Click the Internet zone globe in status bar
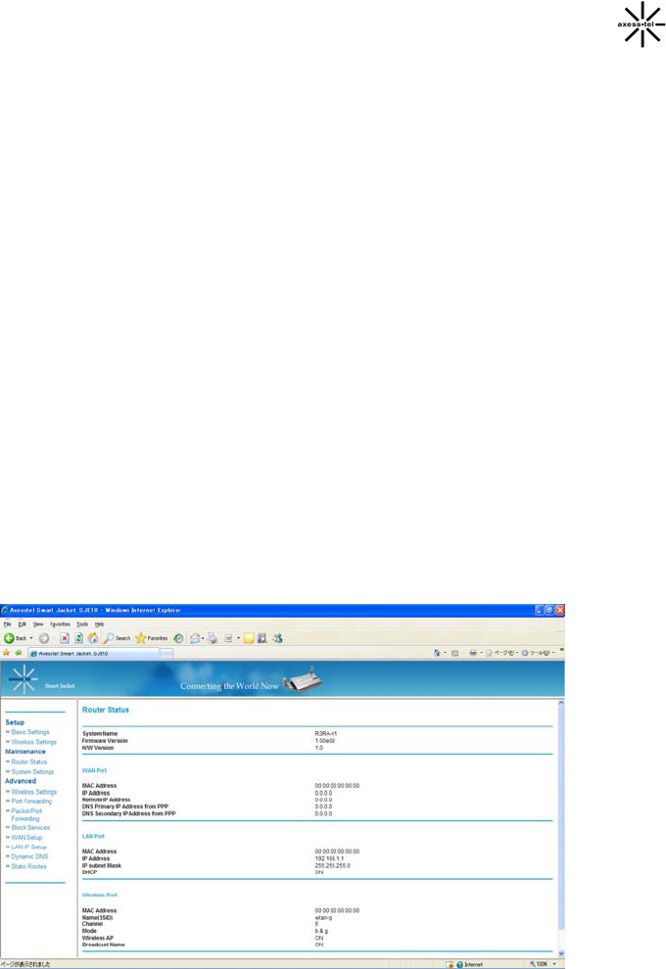This screenshot has height=969, width=666. (x=460, y=964)
